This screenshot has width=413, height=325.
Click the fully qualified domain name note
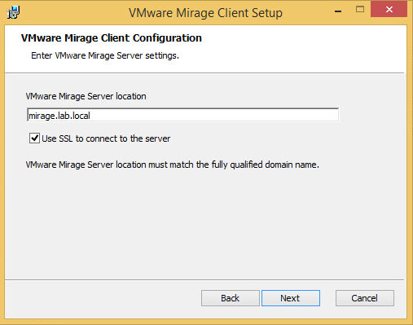coord(172,165)
